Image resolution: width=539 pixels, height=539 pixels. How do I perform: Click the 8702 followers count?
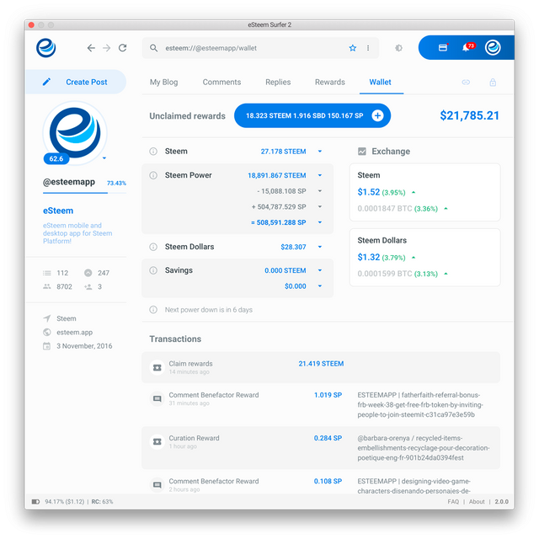64,286
